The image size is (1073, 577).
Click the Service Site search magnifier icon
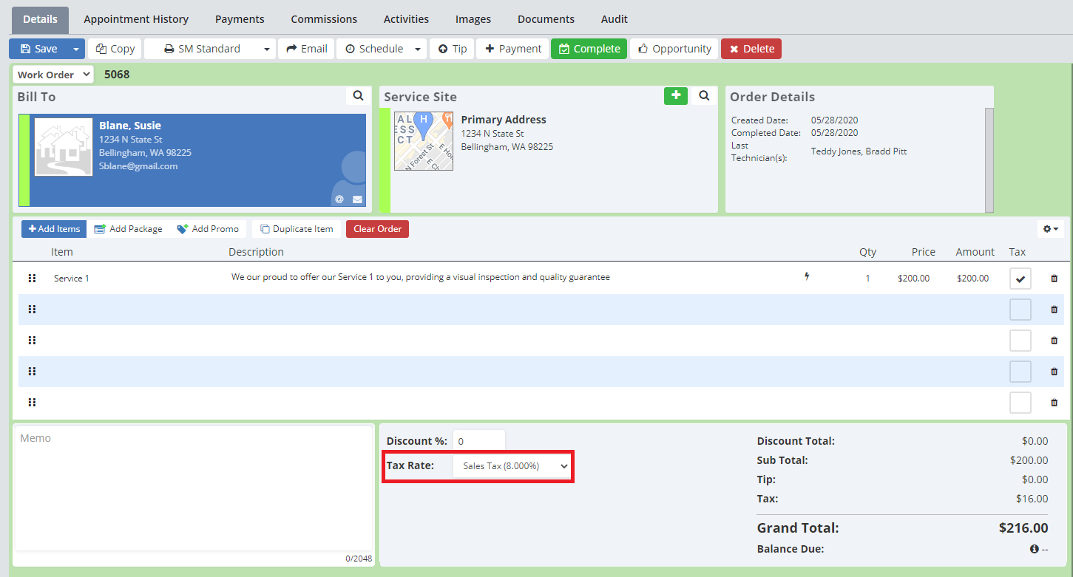coord(704,96)
